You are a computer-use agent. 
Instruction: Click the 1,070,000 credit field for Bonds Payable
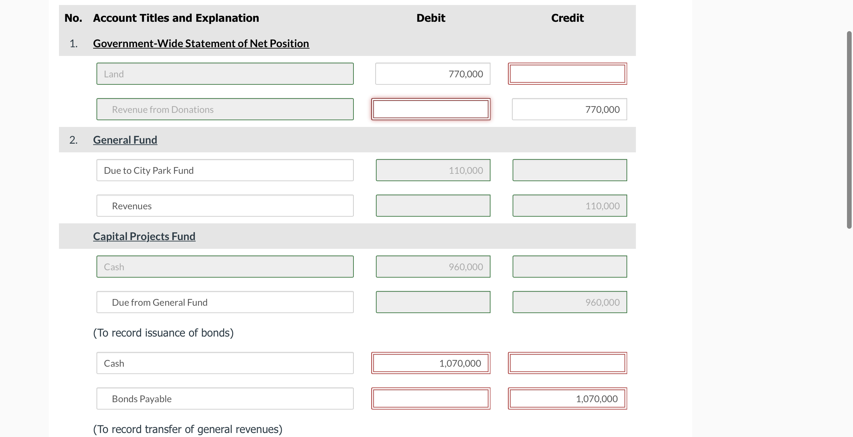click(x=567, y=398)
